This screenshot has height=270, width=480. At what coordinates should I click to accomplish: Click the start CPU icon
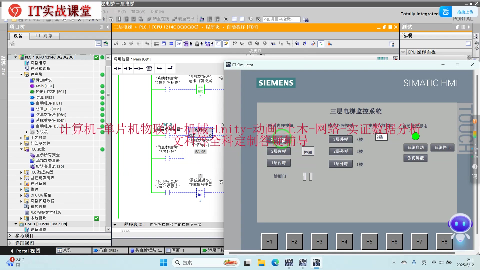(209, 19)
